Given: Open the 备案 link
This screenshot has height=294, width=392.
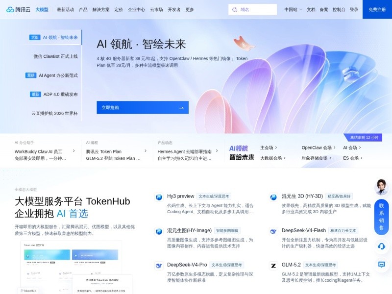Looking at the screenshot, I should point(324,9).
